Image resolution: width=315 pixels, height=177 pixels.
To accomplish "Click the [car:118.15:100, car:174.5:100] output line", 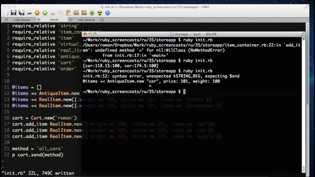I will click(121, 65).
